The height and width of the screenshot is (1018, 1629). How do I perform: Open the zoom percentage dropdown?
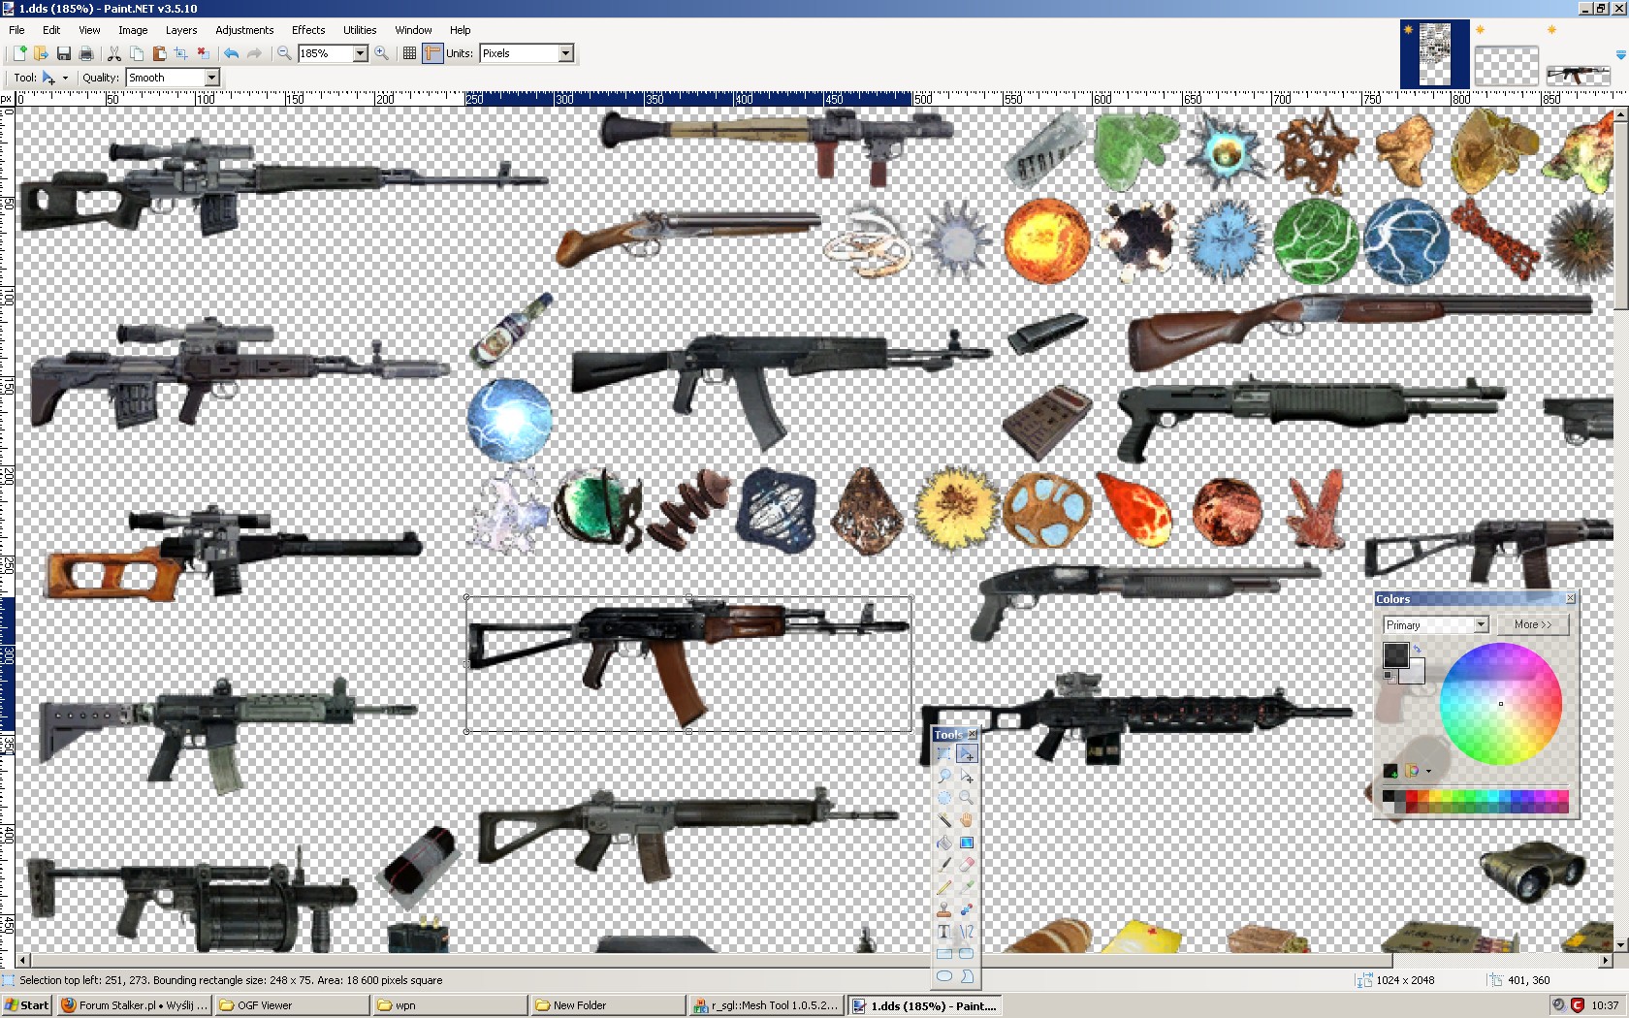[360, 53]
